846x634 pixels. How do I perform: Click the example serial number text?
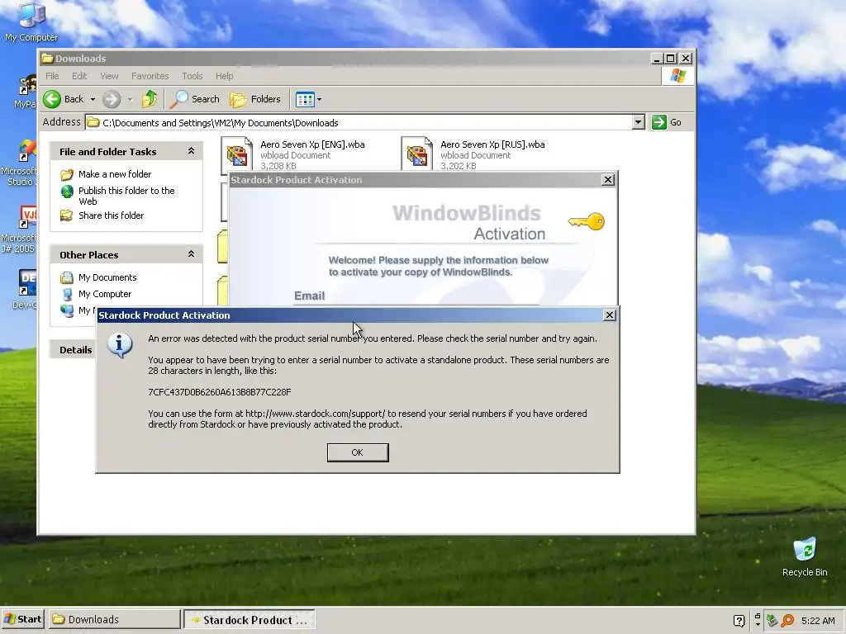click(x=220, y=392)
